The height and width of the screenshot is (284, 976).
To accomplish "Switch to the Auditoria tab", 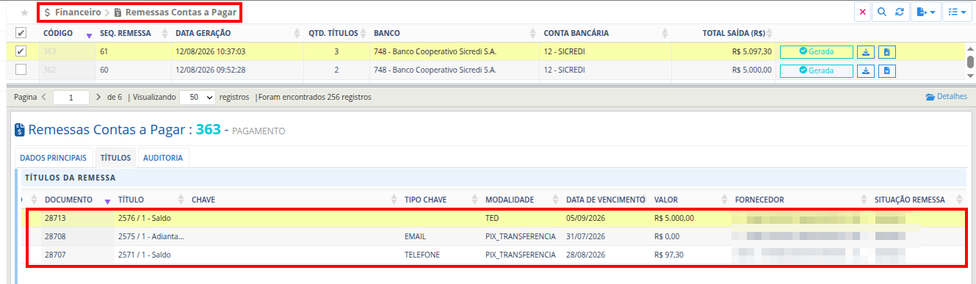I will [x=164, y=158].
